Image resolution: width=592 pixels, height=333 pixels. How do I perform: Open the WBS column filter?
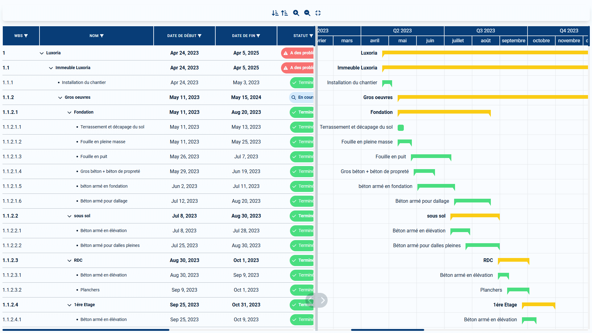26,36
